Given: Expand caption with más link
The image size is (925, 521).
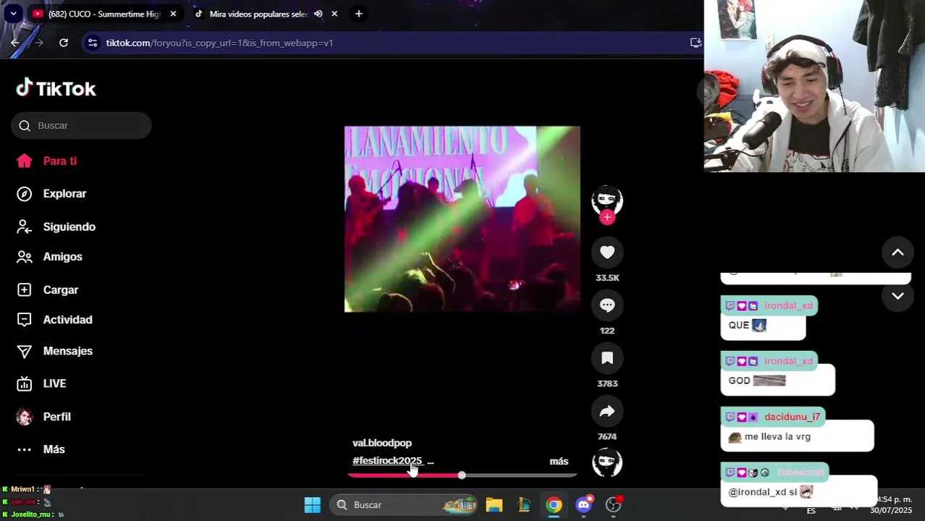Looking at the screenshot, I should [559, 461].
